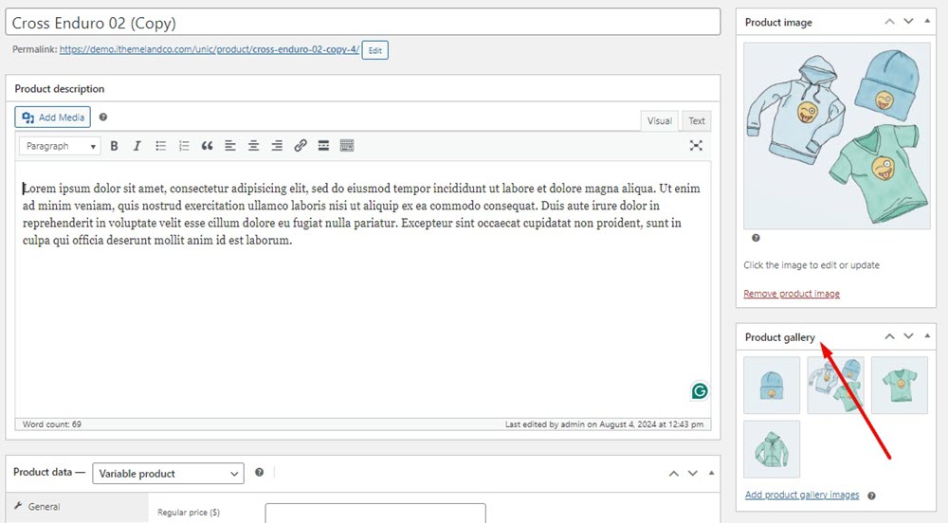Move Product gallery panel up
The width and height of the screenshot is (948, 523).
point(889,336)
